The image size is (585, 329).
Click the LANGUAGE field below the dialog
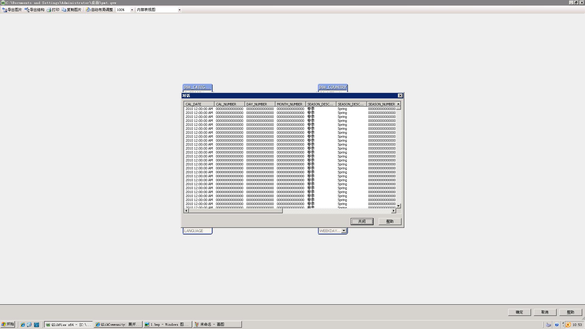tap(197, 231)
